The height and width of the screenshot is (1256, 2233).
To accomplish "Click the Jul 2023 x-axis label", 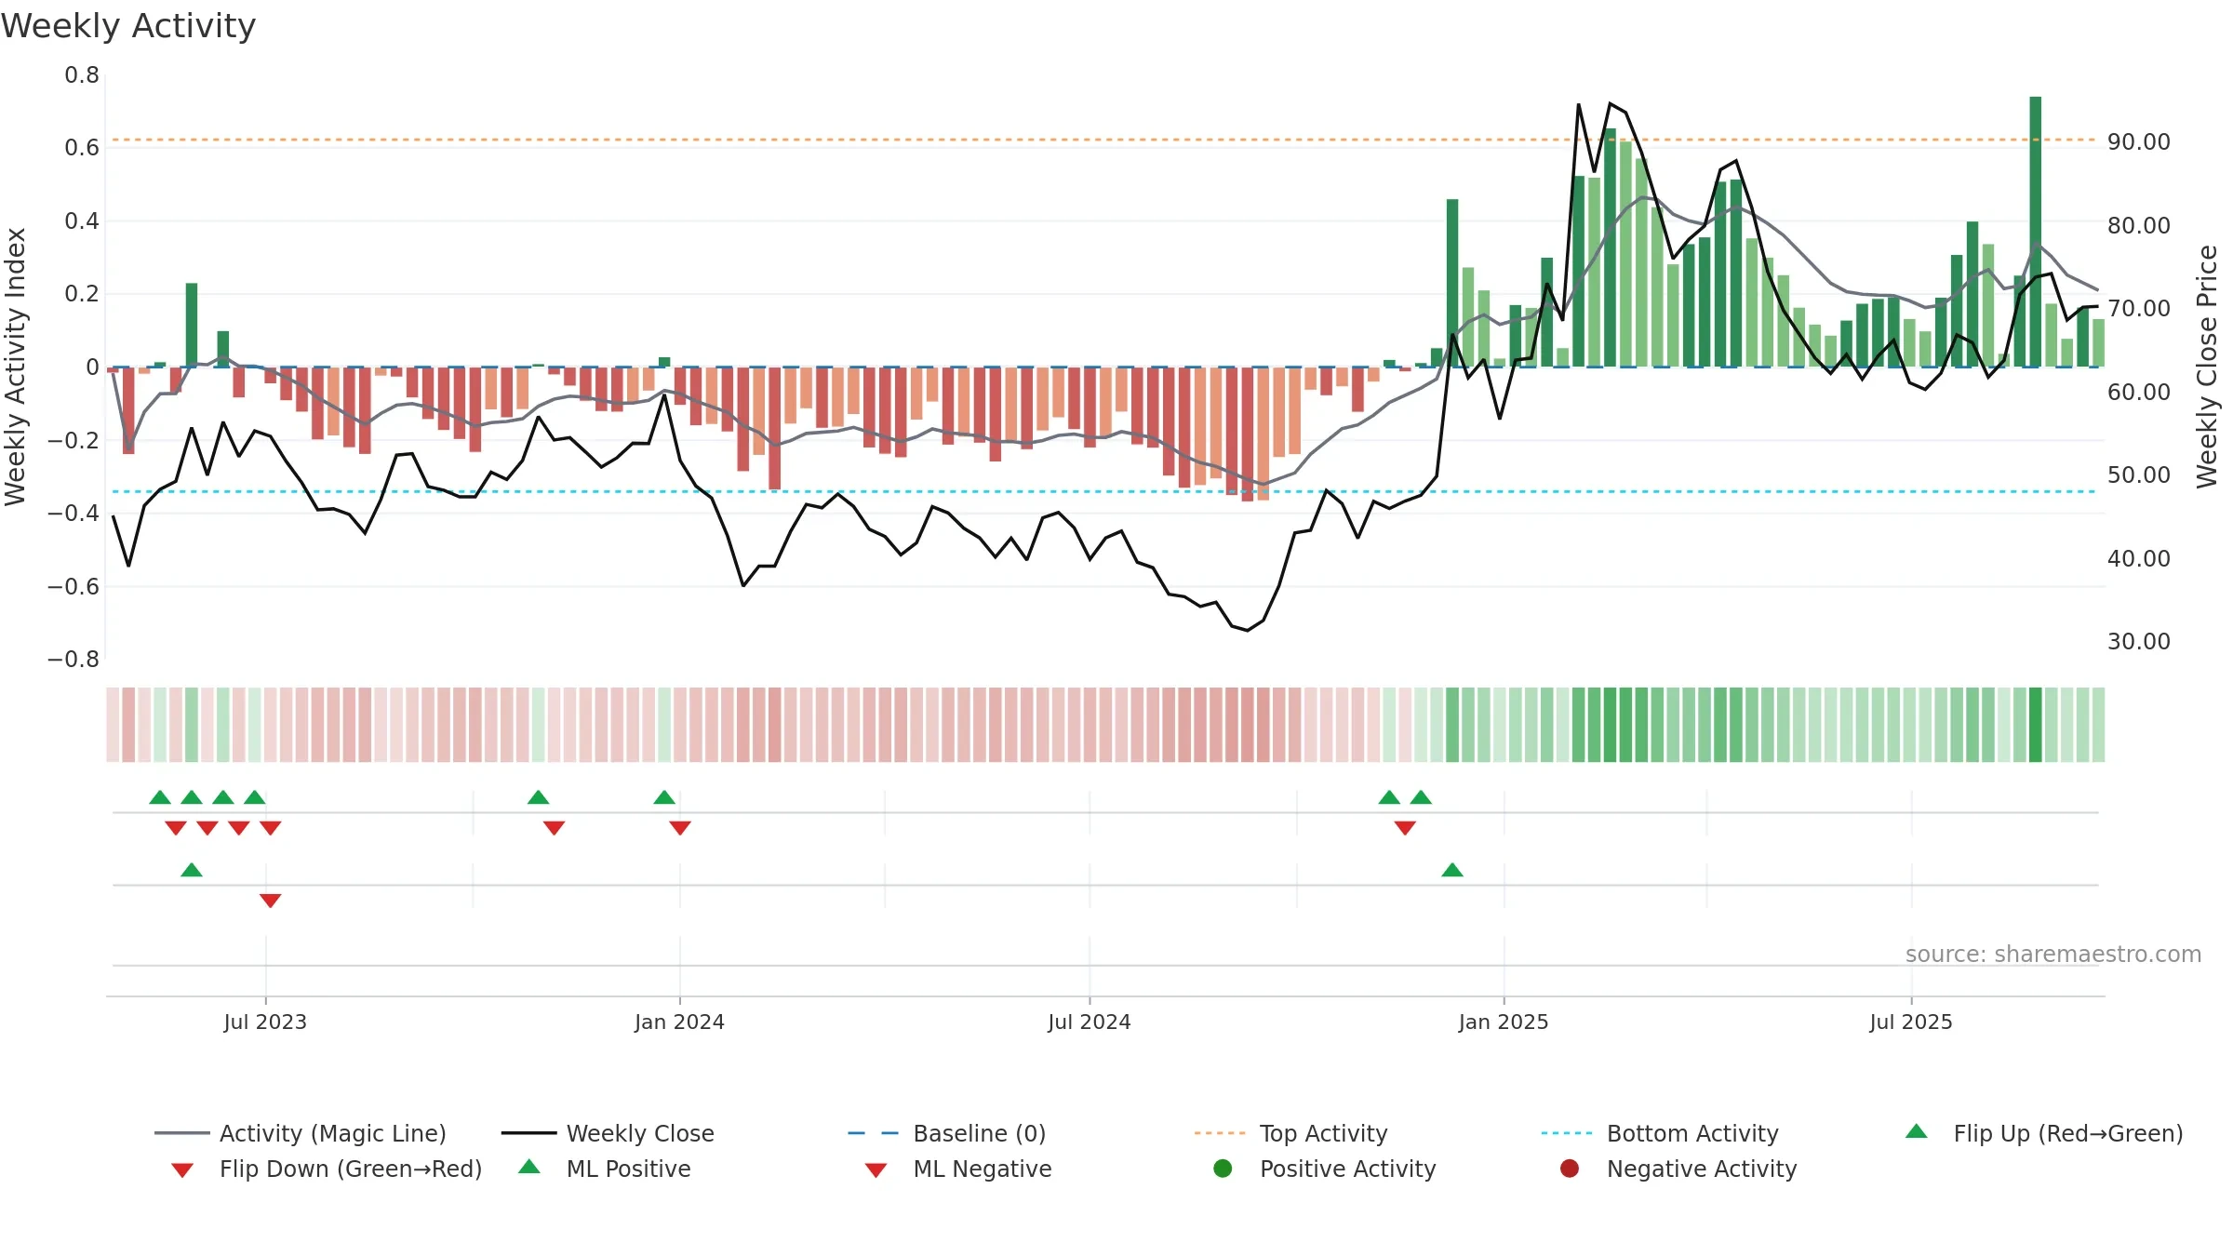I will point(265,1022).
